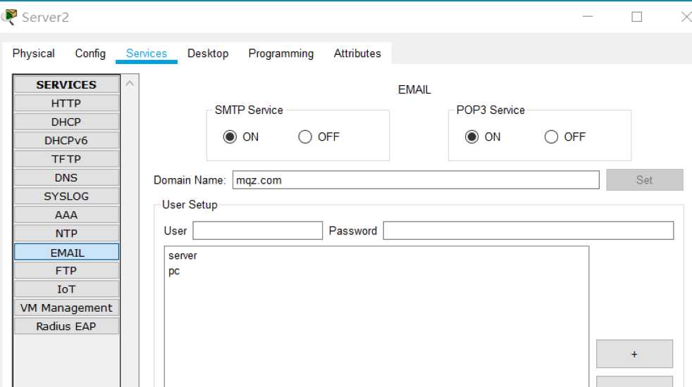Select the DNS service
The image size is (692, 387).
(x=67, y=177)
